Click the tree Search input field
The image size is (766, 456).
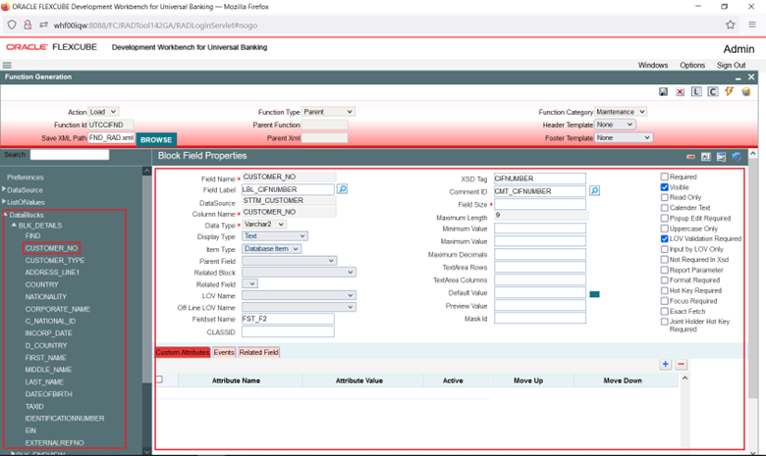click(70, 155)
